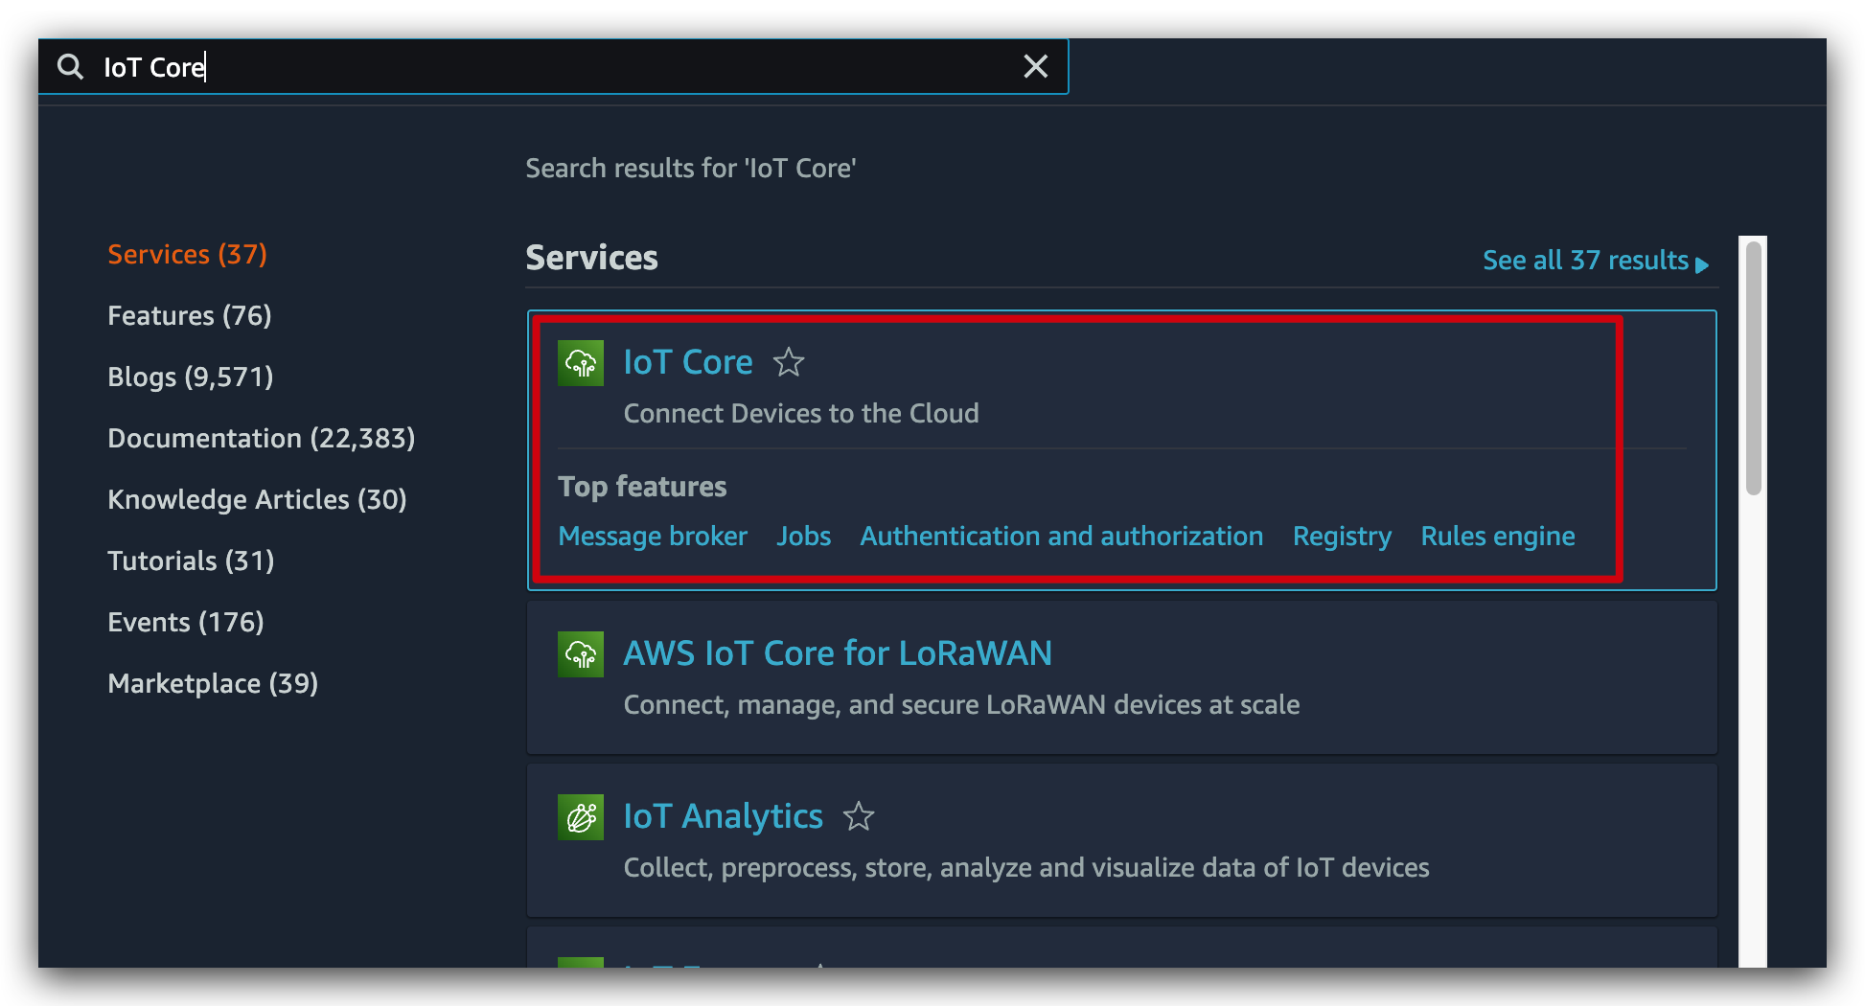Click the IoT Core search input field
1865x1006 pixels.
(x=553, y=66)
